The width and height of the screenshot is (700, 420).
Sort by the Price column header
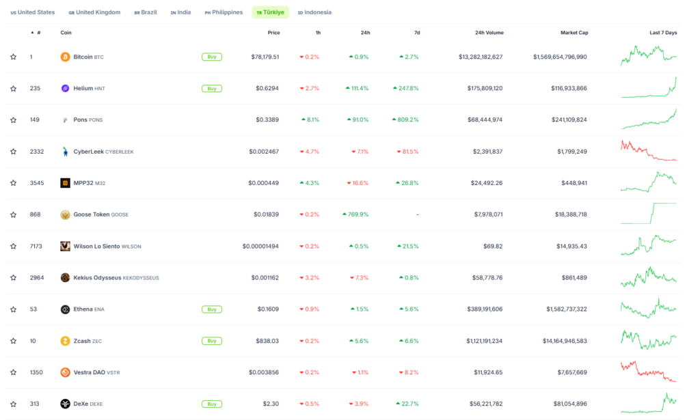[x=273, y=33]
